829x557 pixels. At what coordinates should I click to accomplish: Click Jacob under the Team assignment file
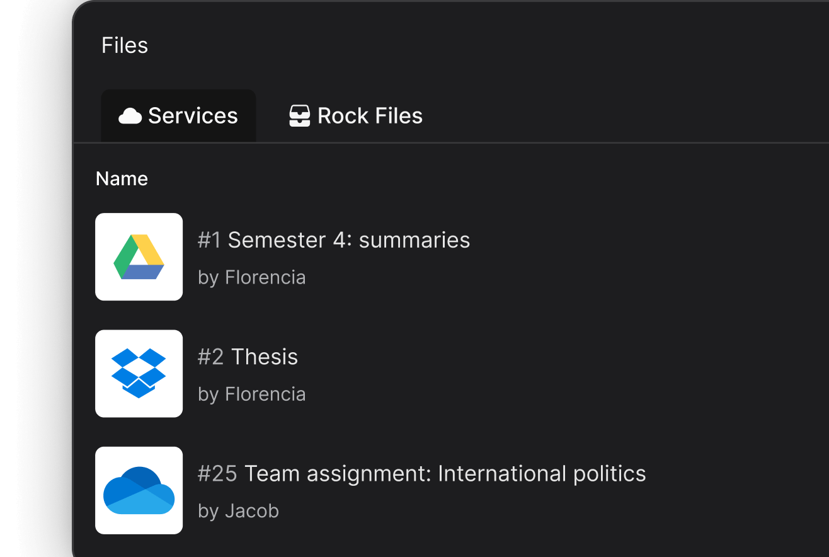[x=238, y=510]
